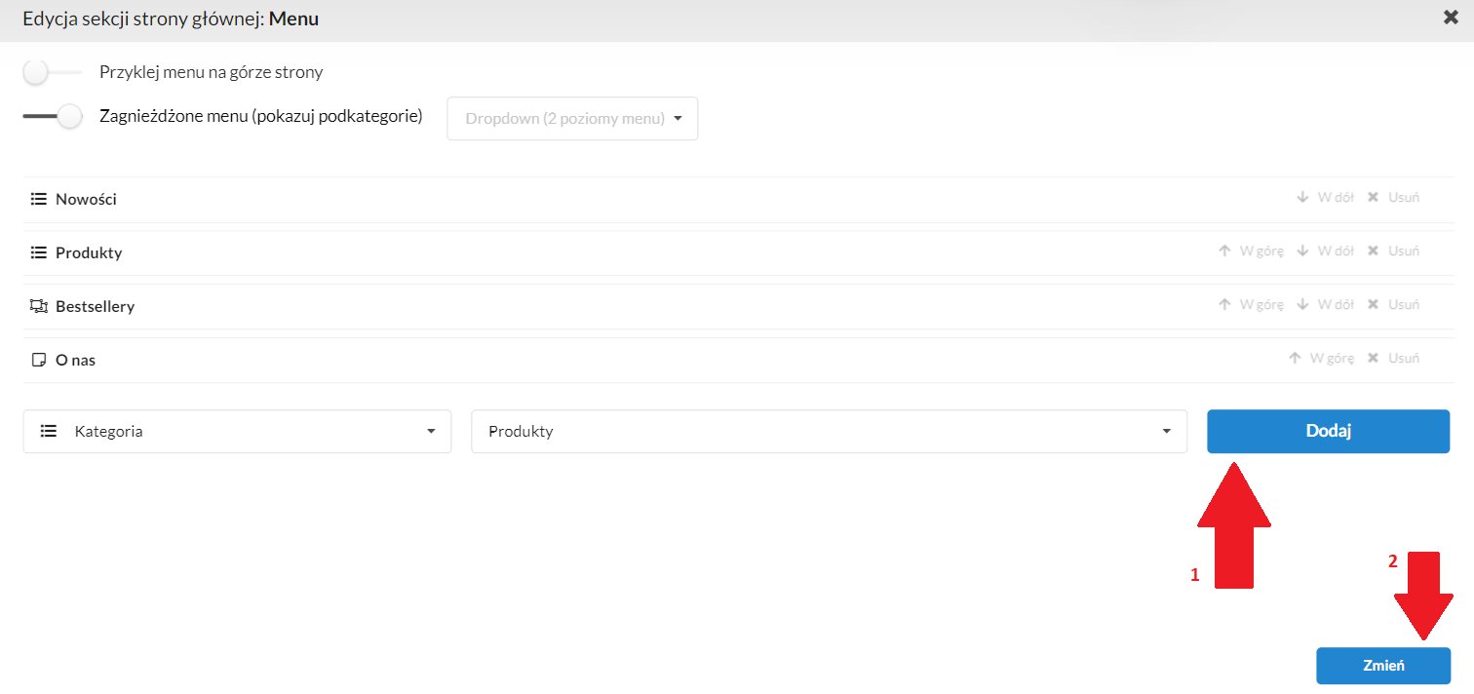Delete the O nas menu item
The image size is (1474, 694).
tap(1393, 358)
